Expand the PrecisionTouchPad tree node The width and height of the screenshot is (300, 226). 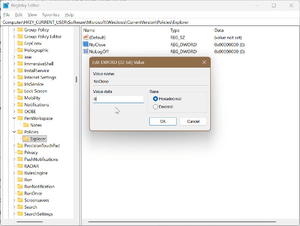[14, 146]
